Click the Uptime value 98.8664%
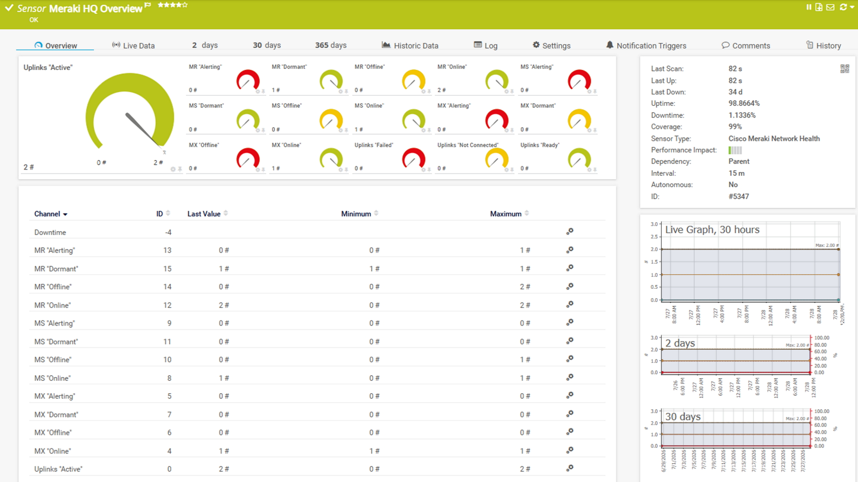Viewport: 858px width, 482px height. [744, 104]
